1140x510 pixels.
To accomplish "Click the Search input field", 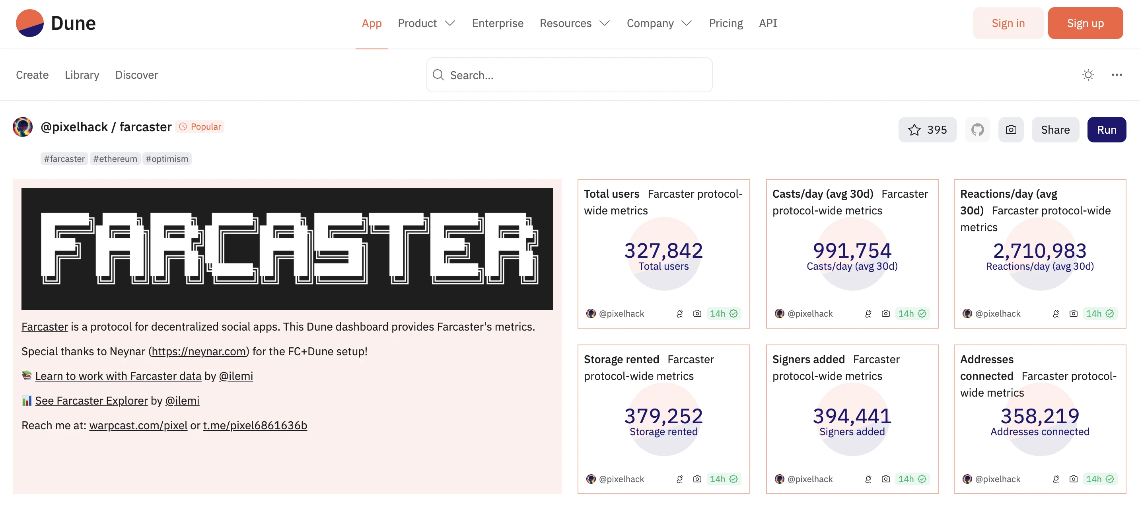I will [570, 74].
